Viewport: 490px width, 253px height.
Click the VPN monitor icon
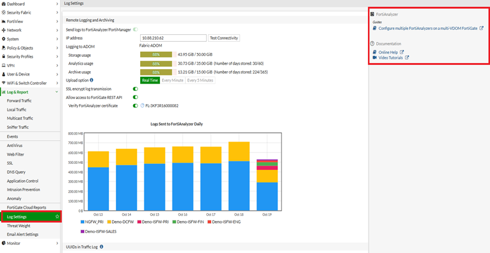tap(4, 65)
